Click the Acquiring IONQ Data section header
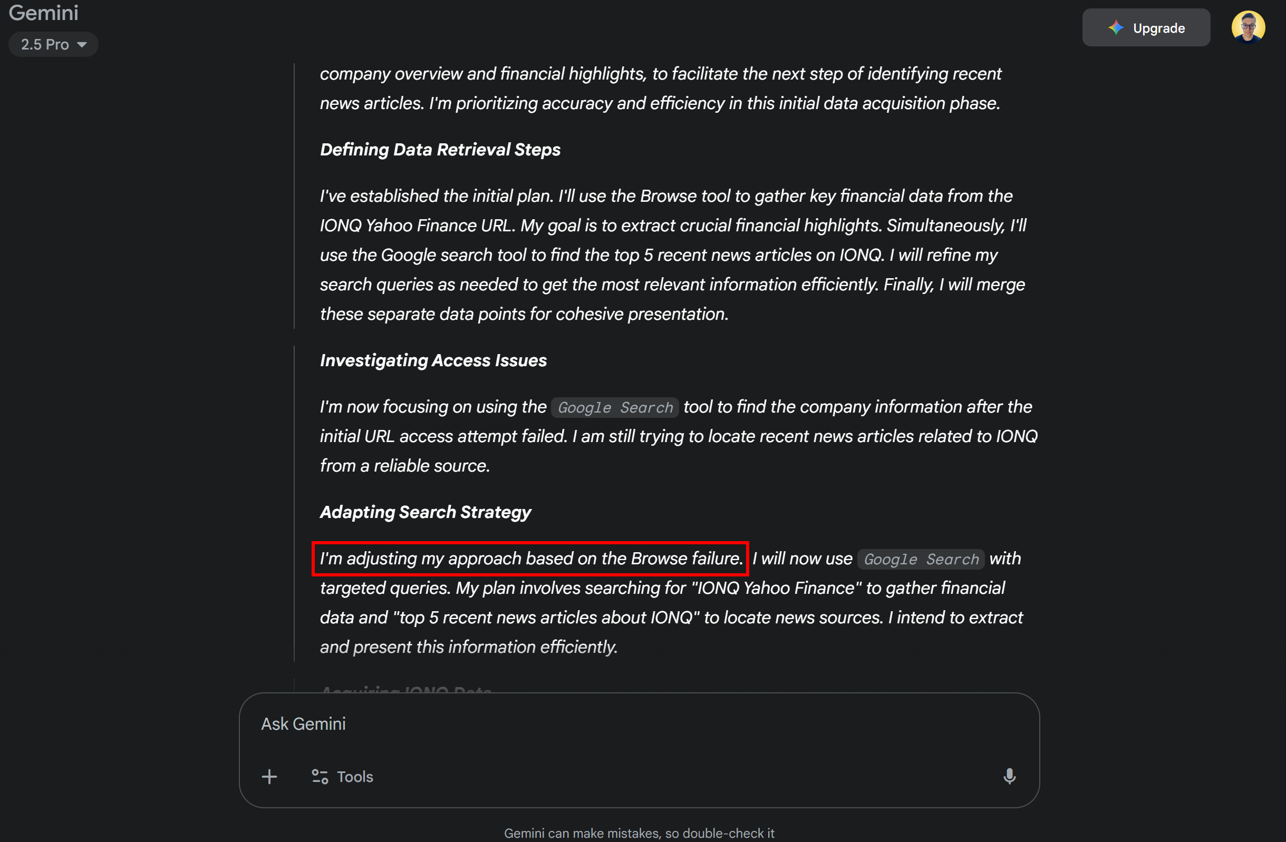This screenshot has width=1286, height=842. coord(407,692)
